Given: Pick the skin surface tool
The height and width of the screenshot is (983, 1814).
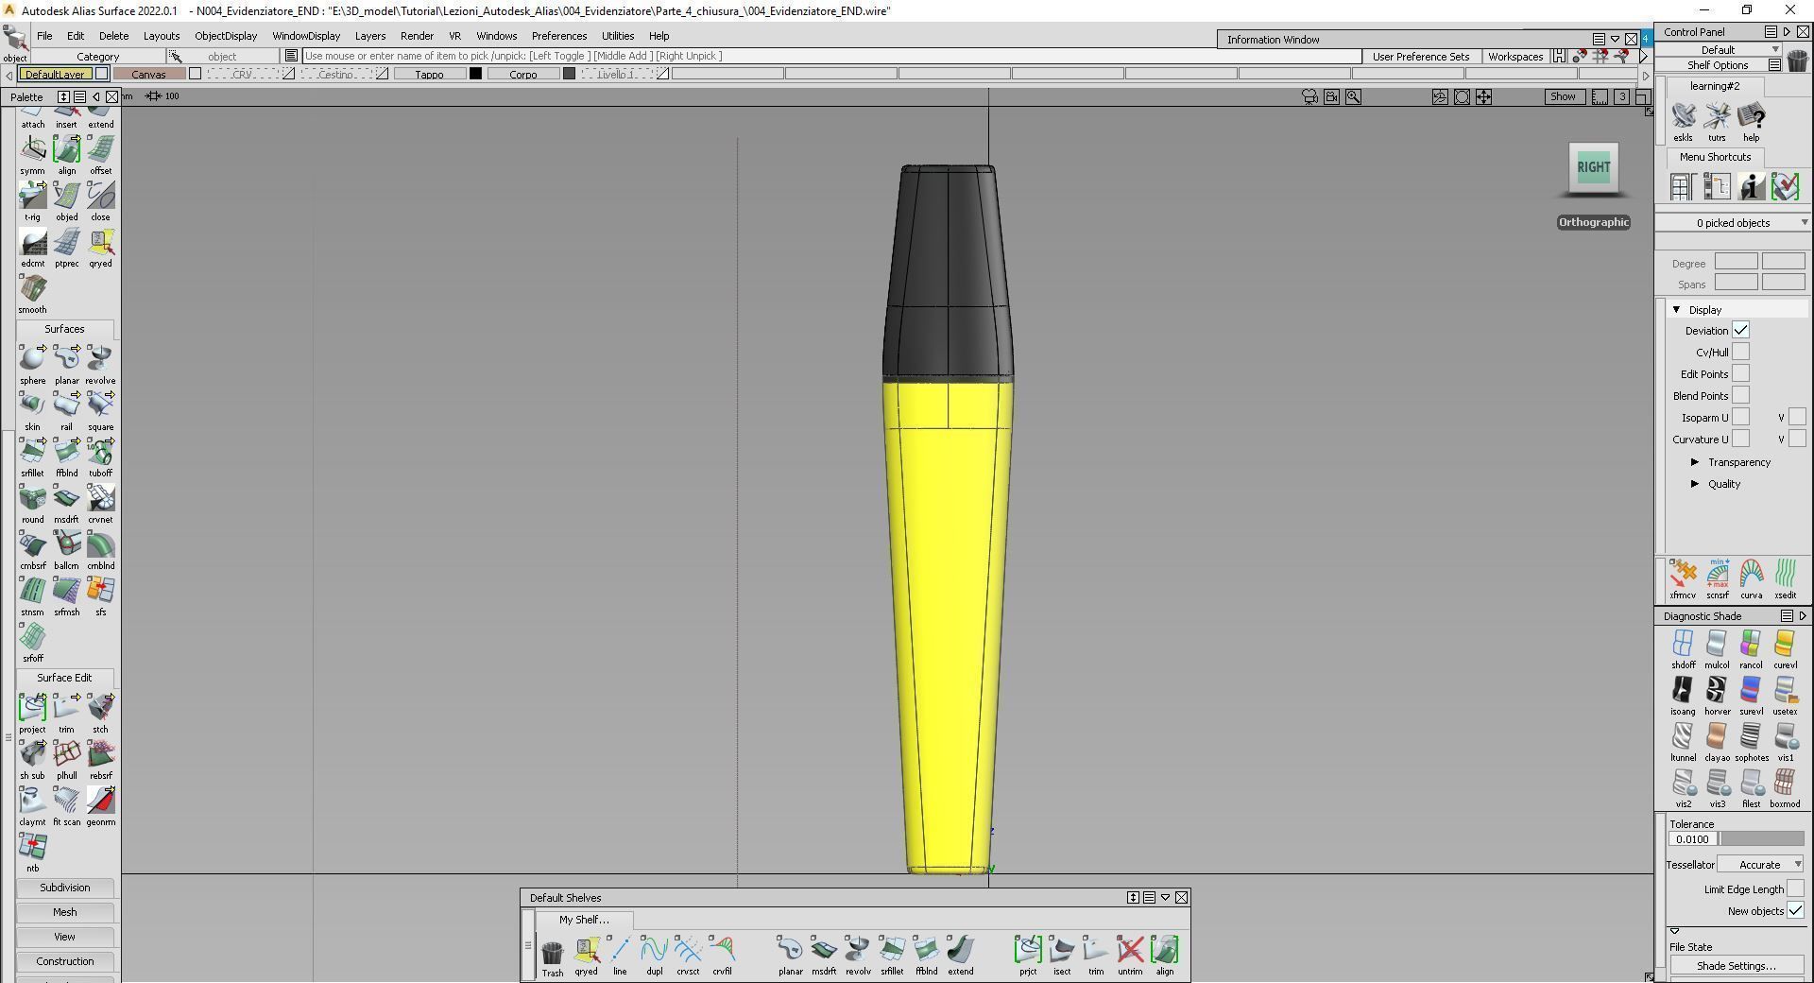Looking at the screenshot, I should click(x=32, y=405).
